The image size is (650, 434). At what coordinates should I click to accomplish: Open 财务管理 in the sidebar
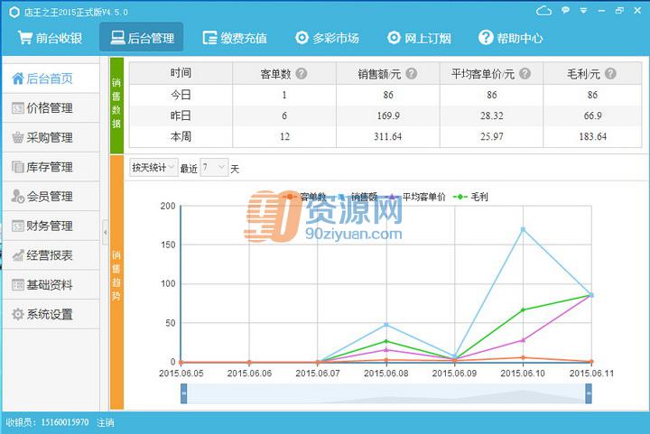(51, 226)
